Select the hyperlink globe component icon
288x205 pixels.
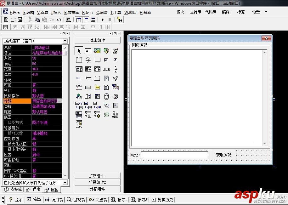[x=79, y=96]
